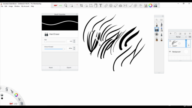Toggle the Symmetry tool
Screen dimensions: 192x108
pyautogui.click(x=125, y=5)
